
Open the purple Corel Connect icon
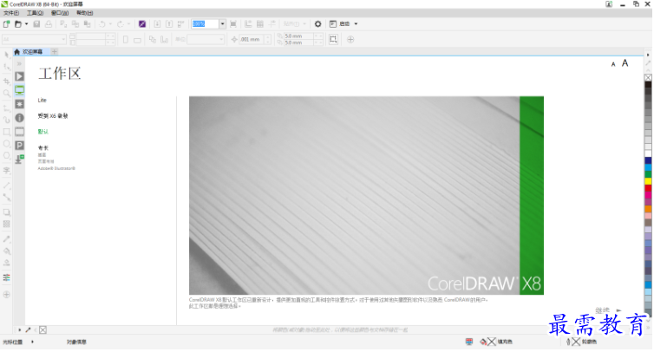pos(142,24)
